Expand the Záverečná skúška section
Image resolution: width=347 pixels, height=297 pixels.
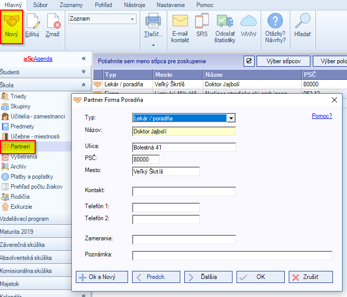[36, 245]
